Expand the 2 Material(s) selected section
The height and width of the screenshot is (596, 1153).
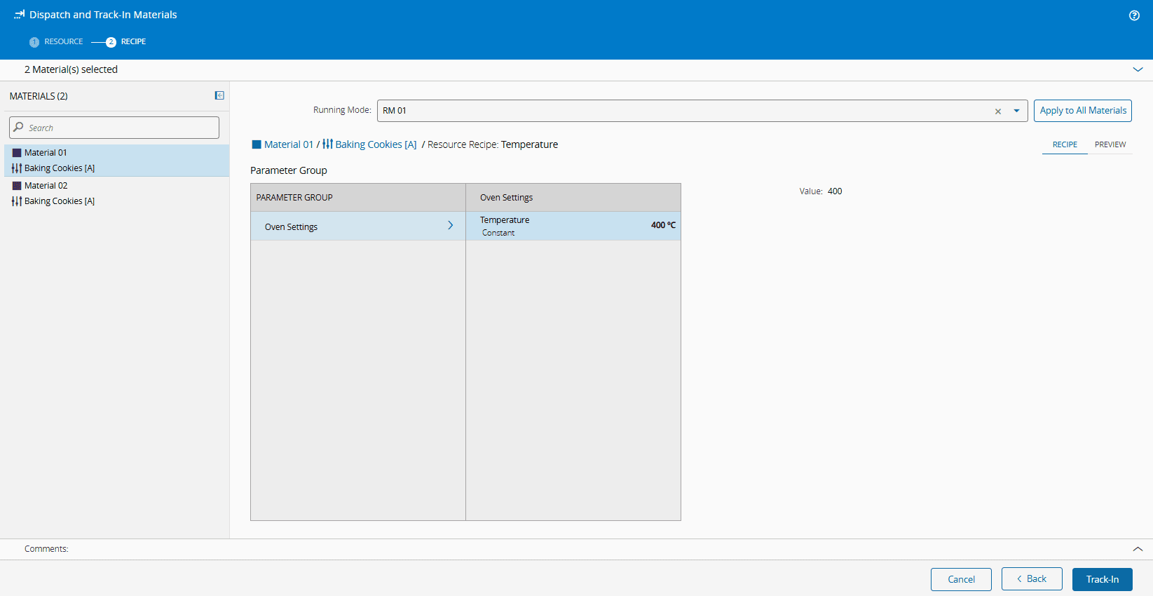pyautogui.click(x=1138, y=69)
